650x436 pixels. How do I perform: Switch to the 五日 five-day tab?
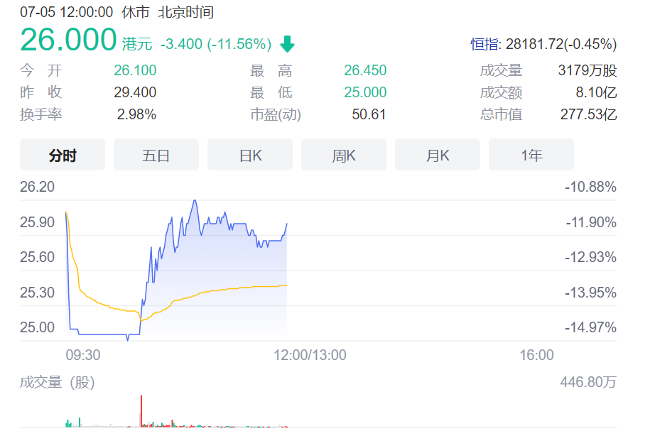(x=156, y=155)
